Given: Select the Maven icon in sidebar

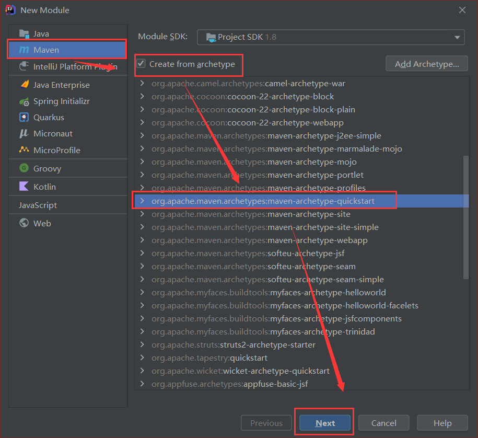Looking at the screenshot, I should click(x=24, y=50).
